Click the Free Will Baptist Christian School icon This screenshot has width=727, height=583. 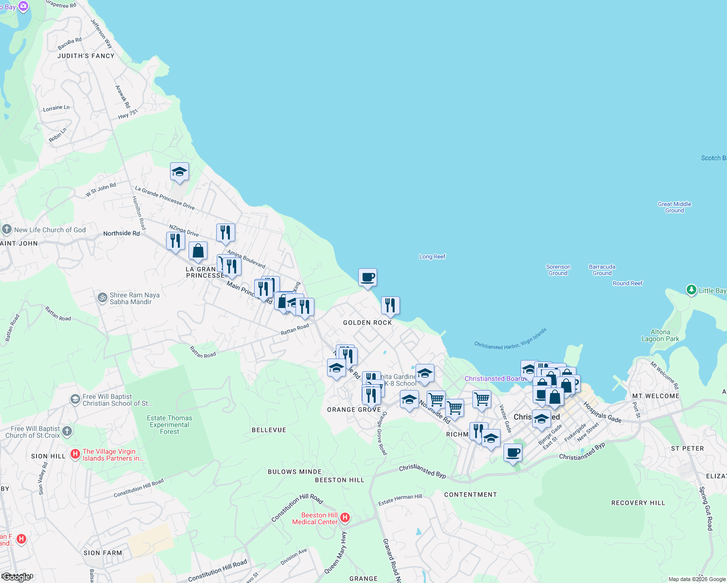pyautogui.click(x=75, y=399)
